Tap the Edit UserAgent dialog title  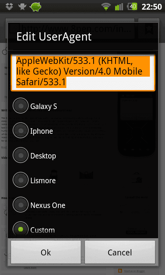coord(54,37)
